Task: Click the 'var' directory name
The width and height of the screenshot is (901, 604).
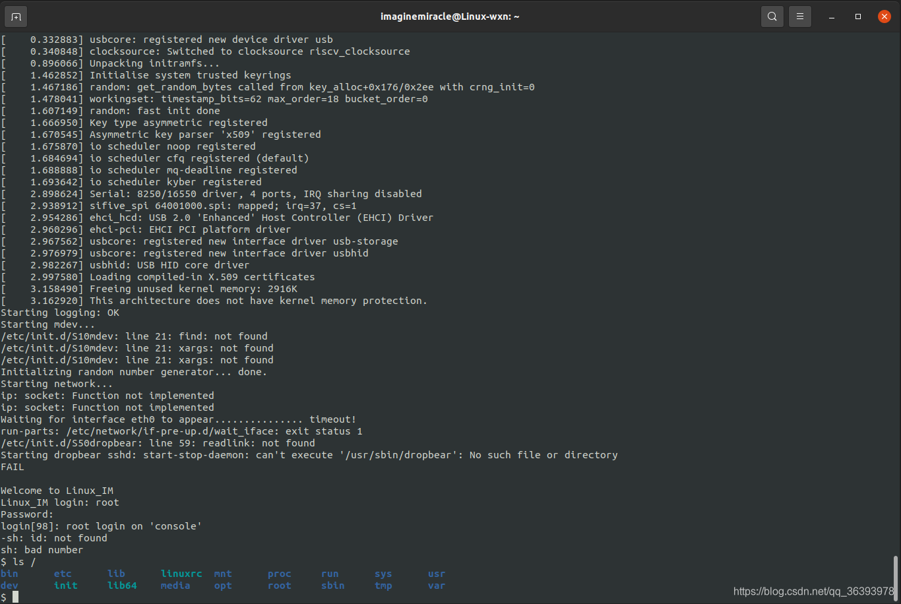Action: click(x=437, y=586)
